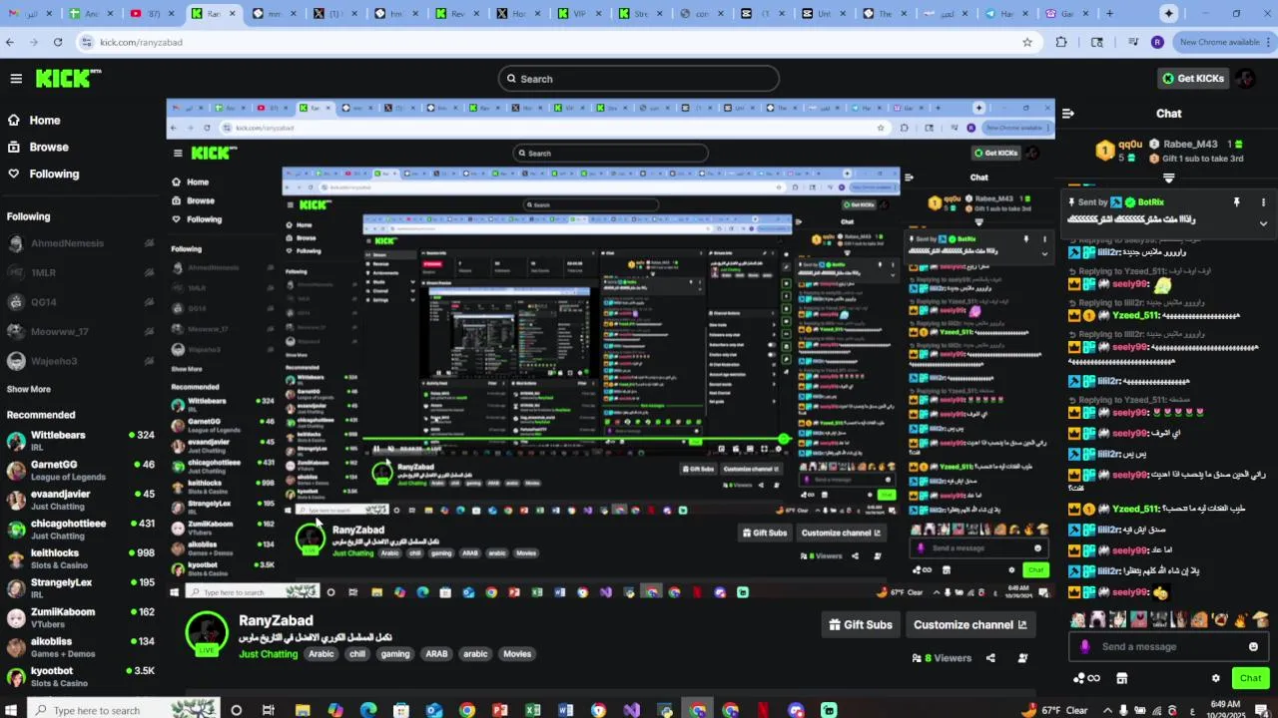Show hidden system tray icons
Image resolution: width=1278 pixels, height=718 pixels.
tap(1106, 710)
